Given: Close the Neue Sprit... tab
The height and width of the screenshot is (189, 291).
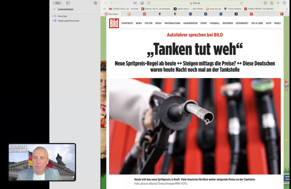Looking at the screenshot, I should click(103, 14).
